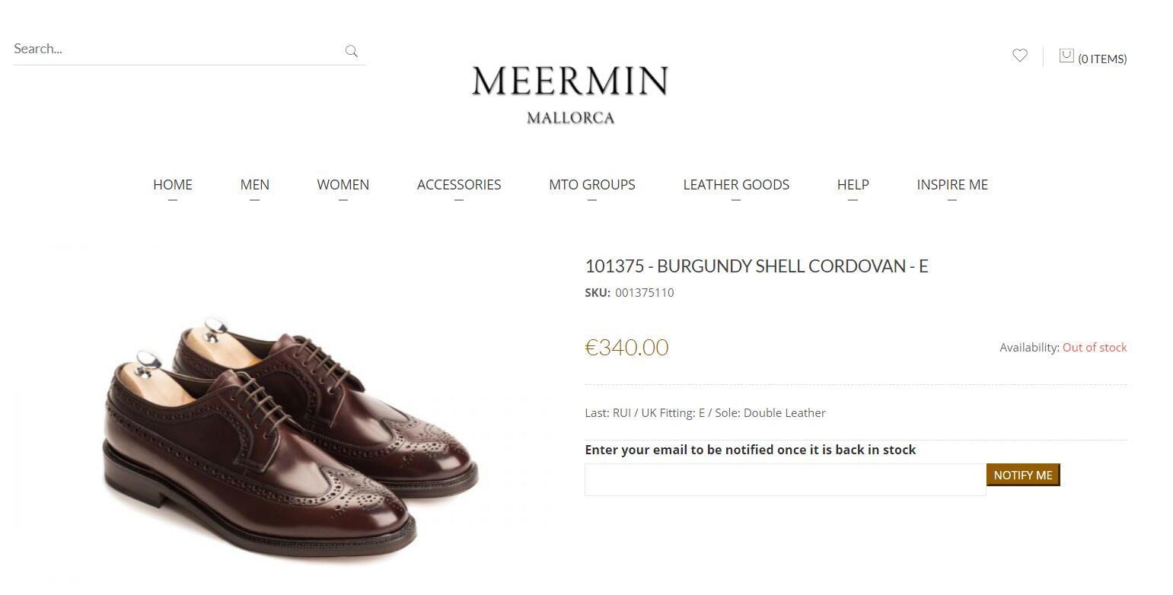The height and width of the screenshot is (595, 1173).
Task: Open the wishlist heart icon
Action: [x=1020, y=56]
